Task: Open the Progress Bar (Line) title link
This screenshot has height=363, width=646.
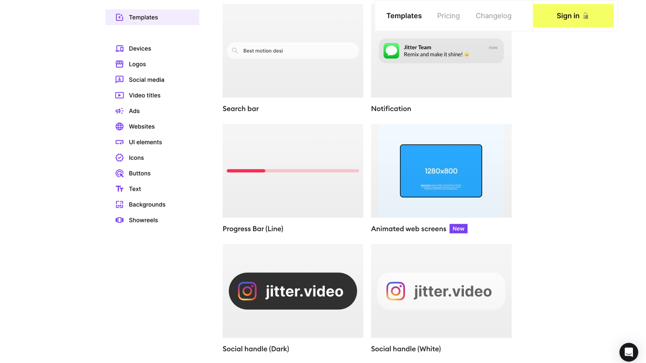Action: [x=253, y=229]
